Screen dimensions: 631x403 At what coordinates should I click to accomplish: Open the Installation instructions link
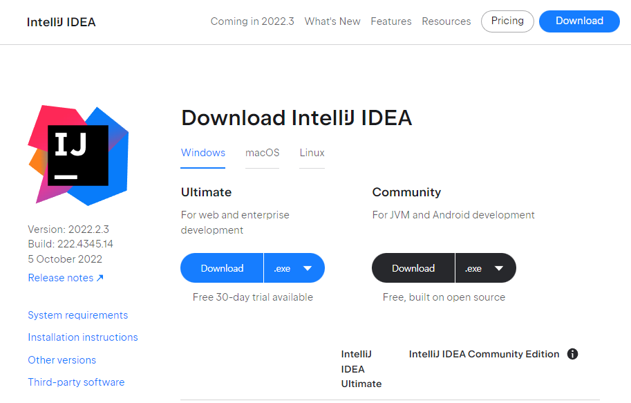[x=82, y=337]
